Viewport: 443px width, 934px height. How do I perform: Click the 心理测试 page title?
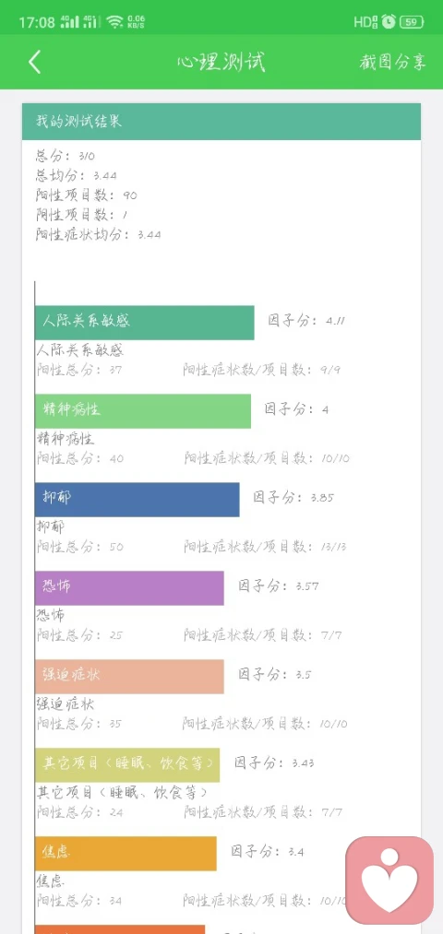tap(221, 62)
